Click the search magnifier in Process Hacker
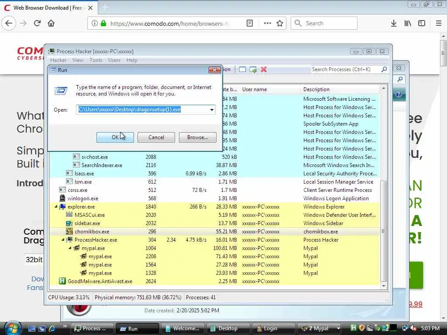This screenshot has width=447, height=335. pos(384,69)
